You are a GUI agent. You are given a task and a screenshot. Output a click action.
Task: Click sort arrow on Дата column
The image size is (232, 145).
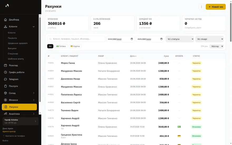pos(136,56)
